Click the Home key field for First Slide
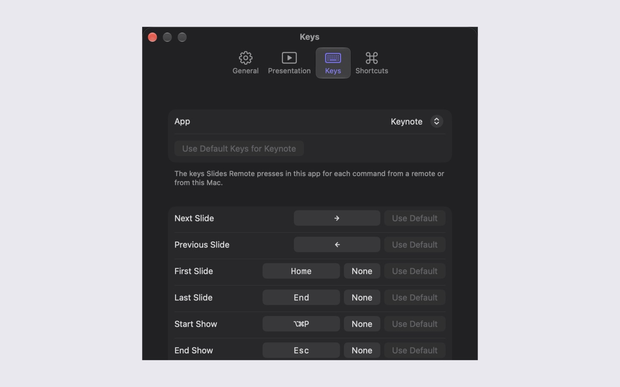Screen dimensions: 620x387 click(301, 271)
